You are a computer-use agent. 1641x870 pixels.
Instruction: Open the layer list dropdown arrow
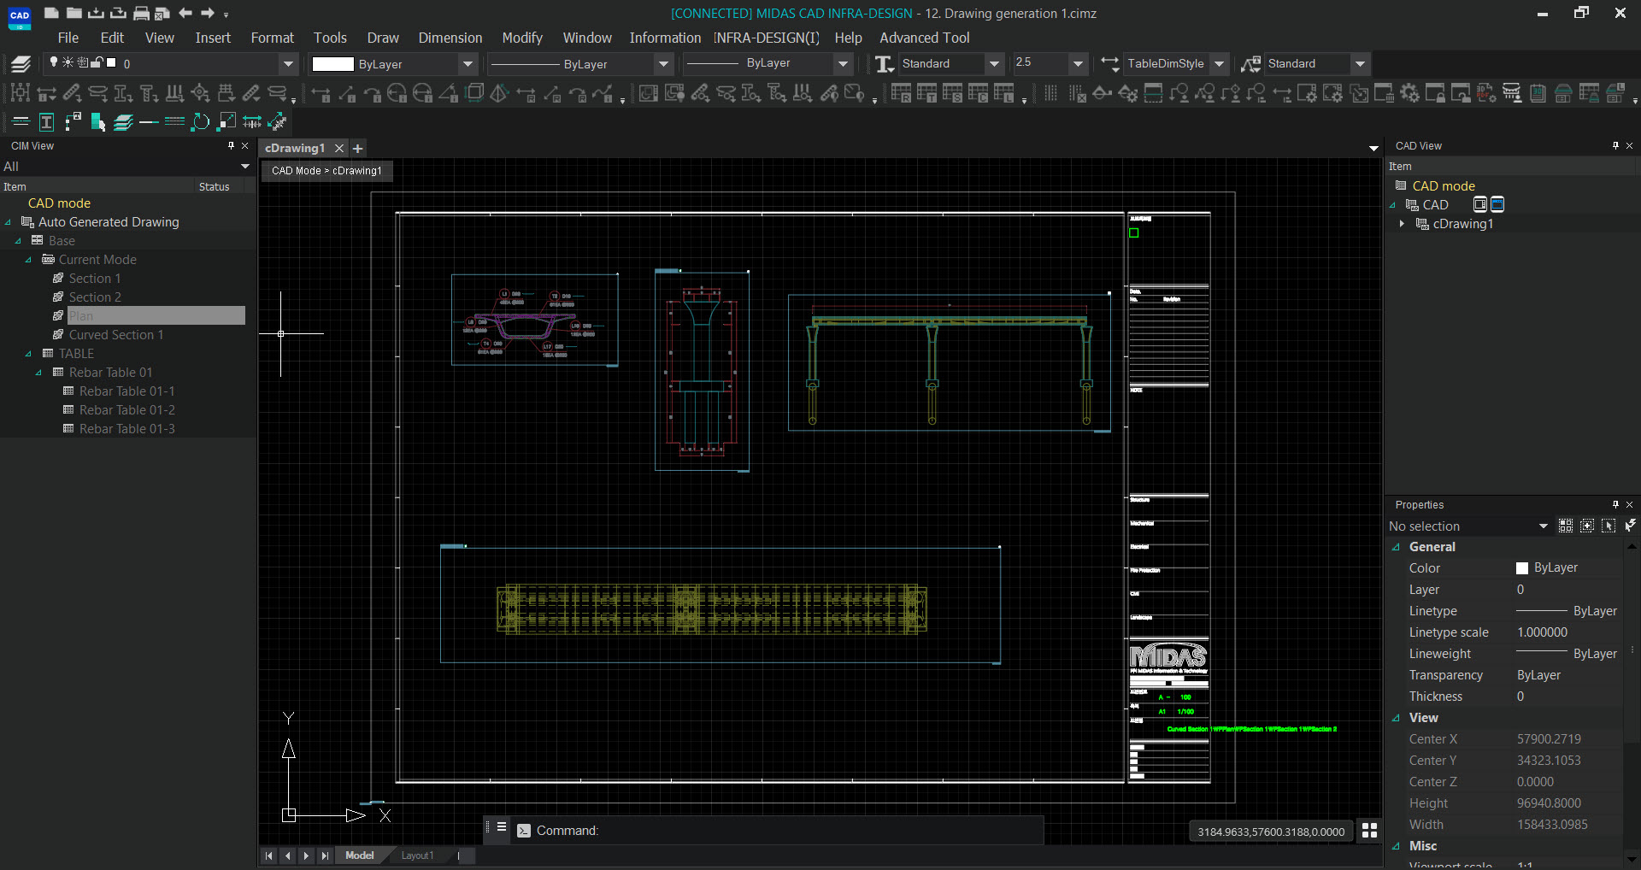(x=288, y=63)
